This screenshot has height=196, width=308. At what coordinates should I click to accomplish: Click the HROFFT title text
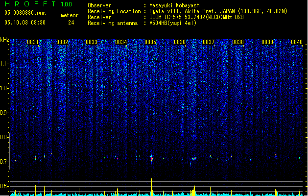click(x=30, y=4)
